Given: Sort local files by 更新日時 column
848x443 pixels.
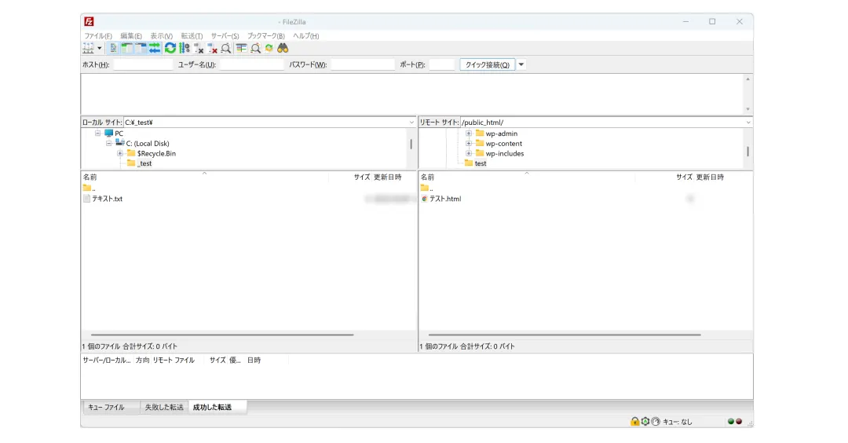Looking at the screenshot, I should click(388, 177).
